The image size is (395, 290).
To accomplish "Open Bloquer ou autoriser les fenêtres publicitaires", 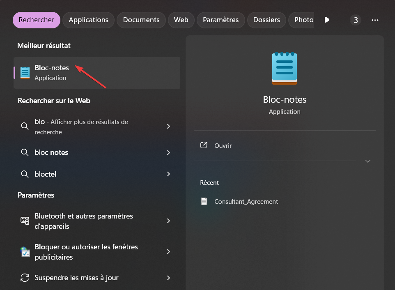I will tap(97, 252).
